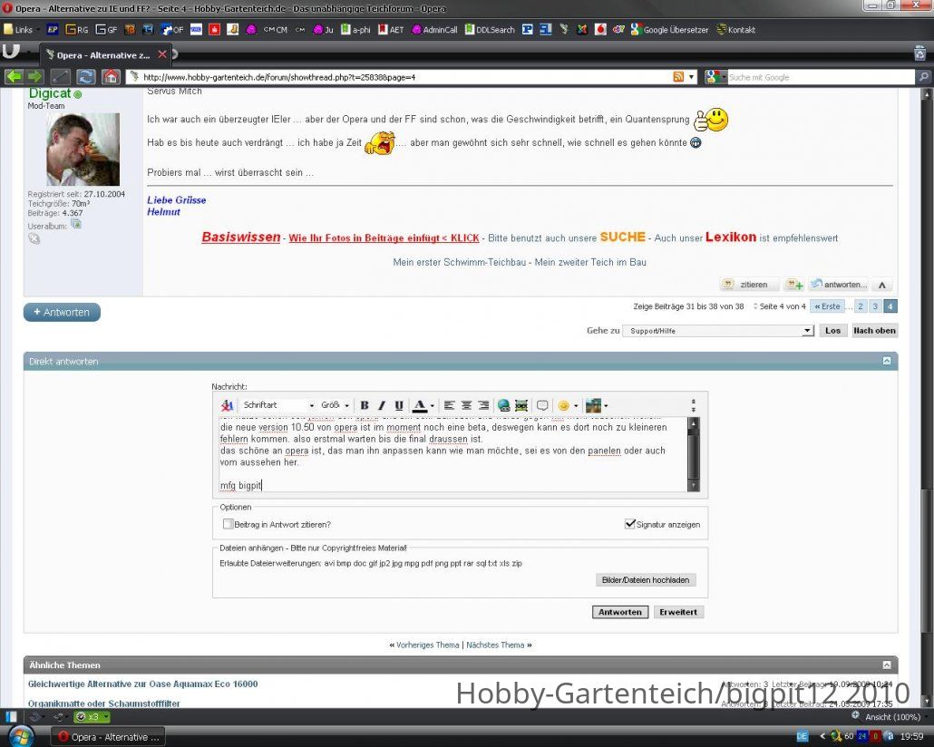The width and height of the screenshot is (934, 747).
Task: Open 'Nächstes Thema' link
Action: tap(496, 645)
